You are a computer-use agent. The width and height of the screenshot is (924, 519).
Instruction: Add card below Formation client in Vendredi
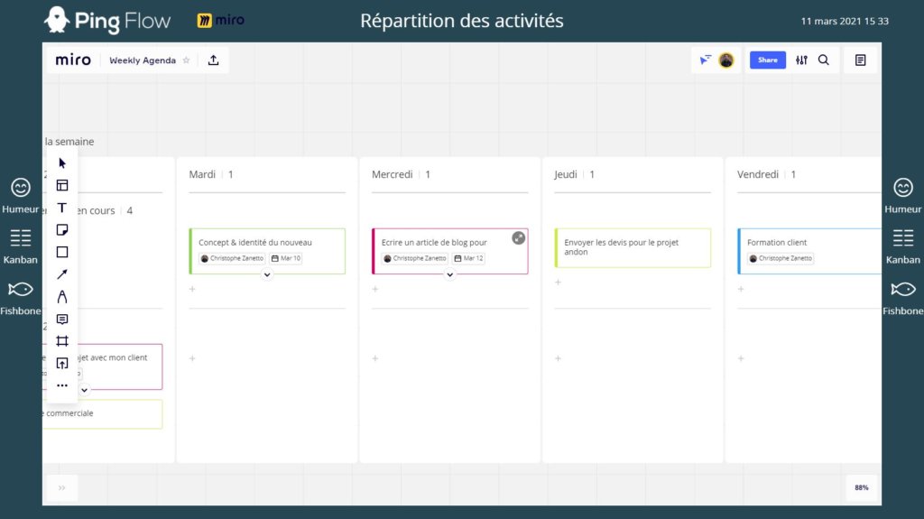tap(741, 289)
